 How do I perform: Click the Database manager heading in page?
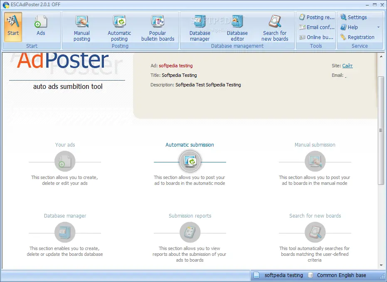point(65,216)
